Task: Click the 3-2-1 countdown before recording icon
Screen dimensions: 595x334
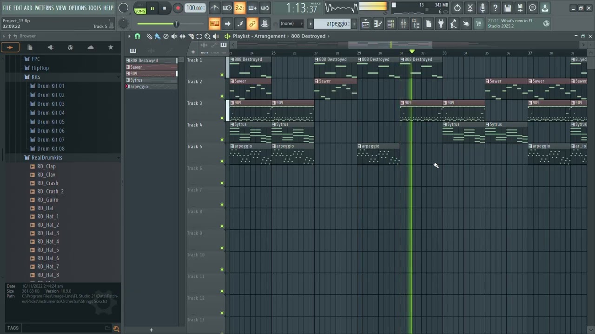Action: click(x=240, y=8)
